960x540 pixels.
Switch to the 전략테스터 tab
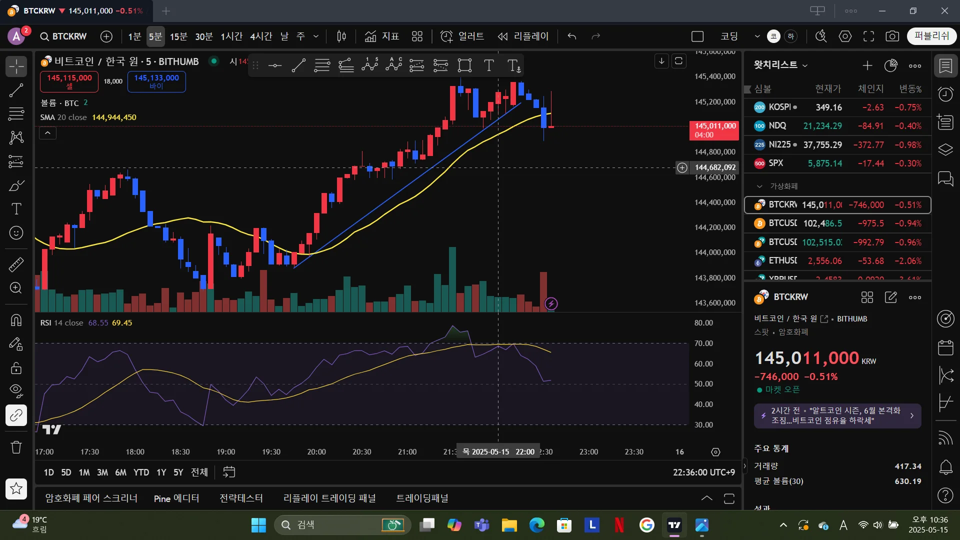[x=241, y=498]
